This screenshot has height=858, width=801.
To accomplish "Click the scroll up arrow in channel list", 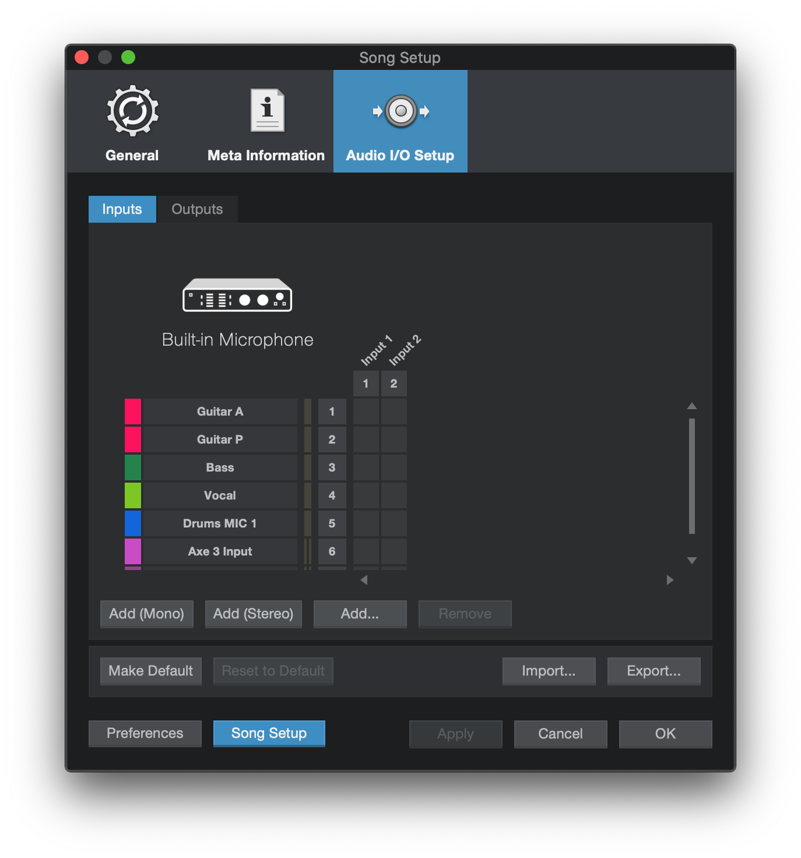I will point(692,406).
